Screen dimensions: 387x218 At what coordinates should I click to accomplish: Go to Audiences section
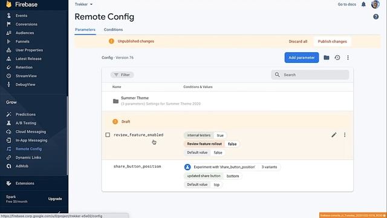tap(25, 33)
